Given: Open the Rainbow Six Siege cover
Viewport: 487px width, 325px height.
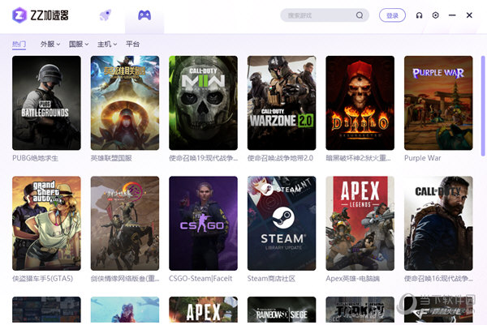Looking at the screenshot, I should (282, 310).
